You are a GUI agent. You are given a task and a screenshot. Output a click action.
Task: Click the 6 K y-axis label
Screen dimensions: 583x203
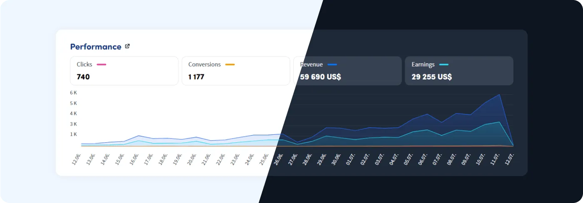[x=73, y=93]
